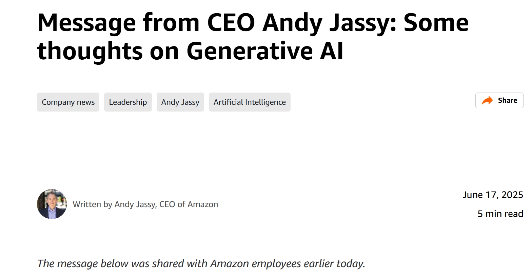Go to the Artificial Intelligence tag
This screenshot has width=532, height=278.
click(x=250, y=102)
